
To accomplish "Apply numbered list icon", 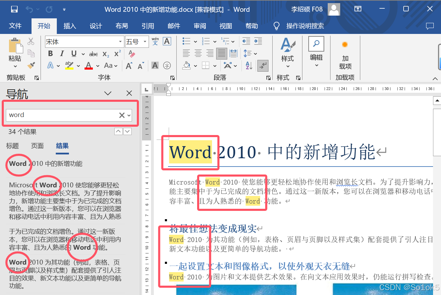I will tap(205, 42).
